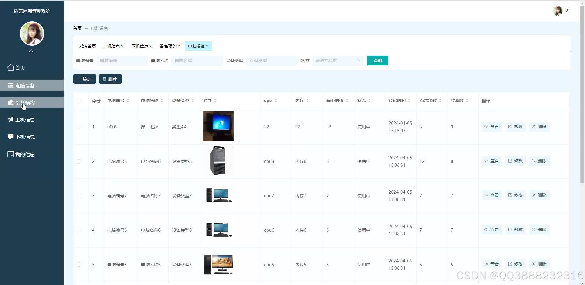Click 修改 for row 电脑编号7
585x285 pixels.
click(x=516, y=195)
